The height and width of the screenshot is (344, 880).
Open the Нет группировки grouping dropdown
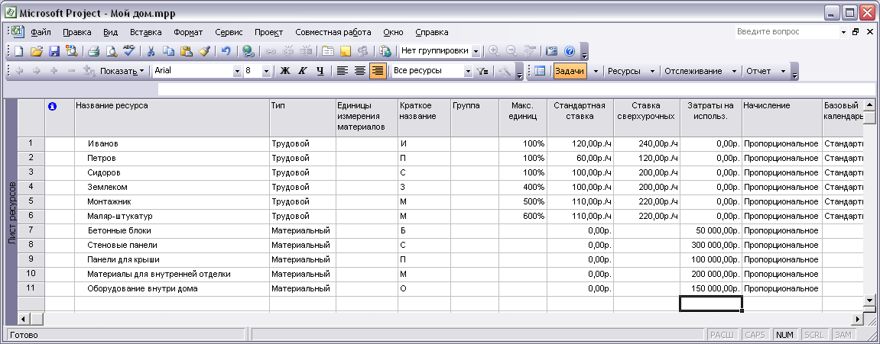click(476, 52)
